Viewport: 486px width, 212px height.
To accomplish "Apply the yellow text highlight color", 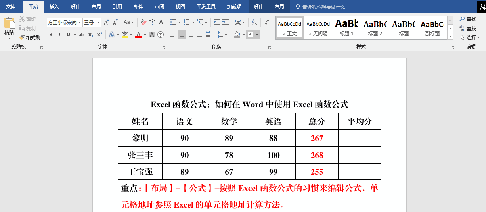I will 124,35.
